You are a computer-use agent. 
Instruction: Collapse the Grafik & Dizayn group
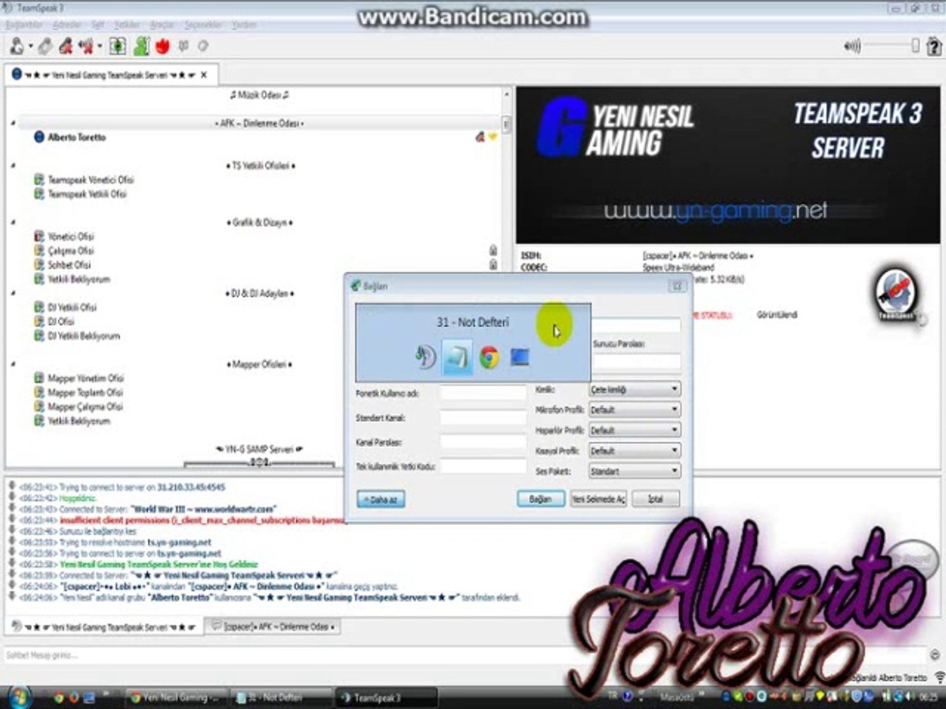click(x=12, y=223)
